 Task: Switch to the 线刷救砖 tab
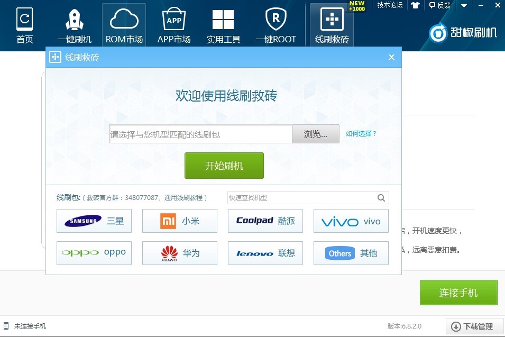tap(332, 25)
